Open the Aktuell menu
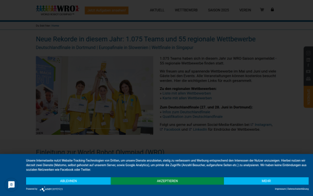The height and width of the screenshot is (196, 313). [157, 10]
